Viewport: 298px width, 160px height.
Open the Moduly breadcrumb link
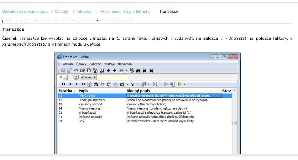click(x=61, y=11)
